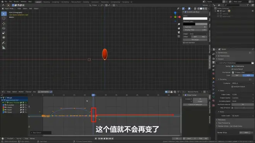Click the play reverse button
This screenshot has width=255, height=143.
coord(104,139)
